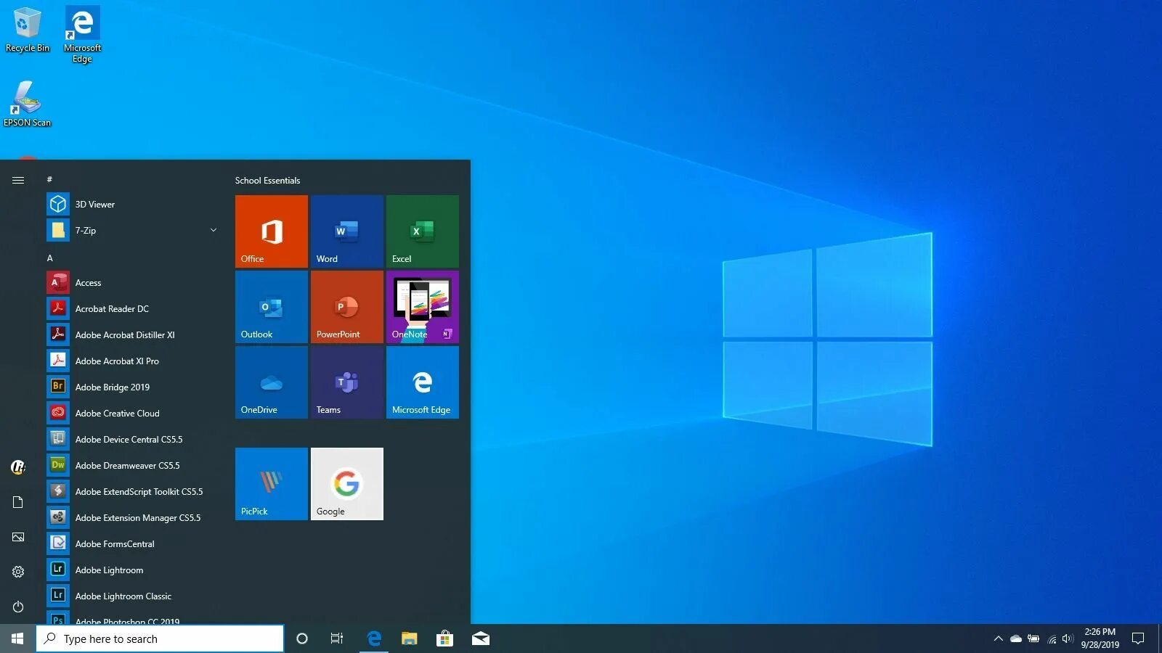Open Task View on the taskbar
The height and width of the screenshot is (653, 1162).
pyautogui.click(x=337, y=638)
